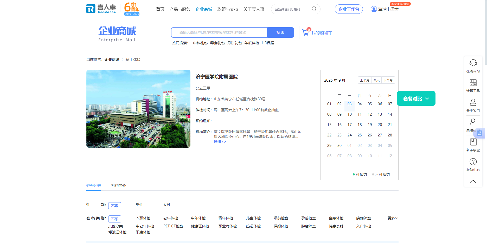Screen dimensions: 487x243
Task: Click hot search 中秋礼包
Action: pyautogui.click(x=200, y=43)
